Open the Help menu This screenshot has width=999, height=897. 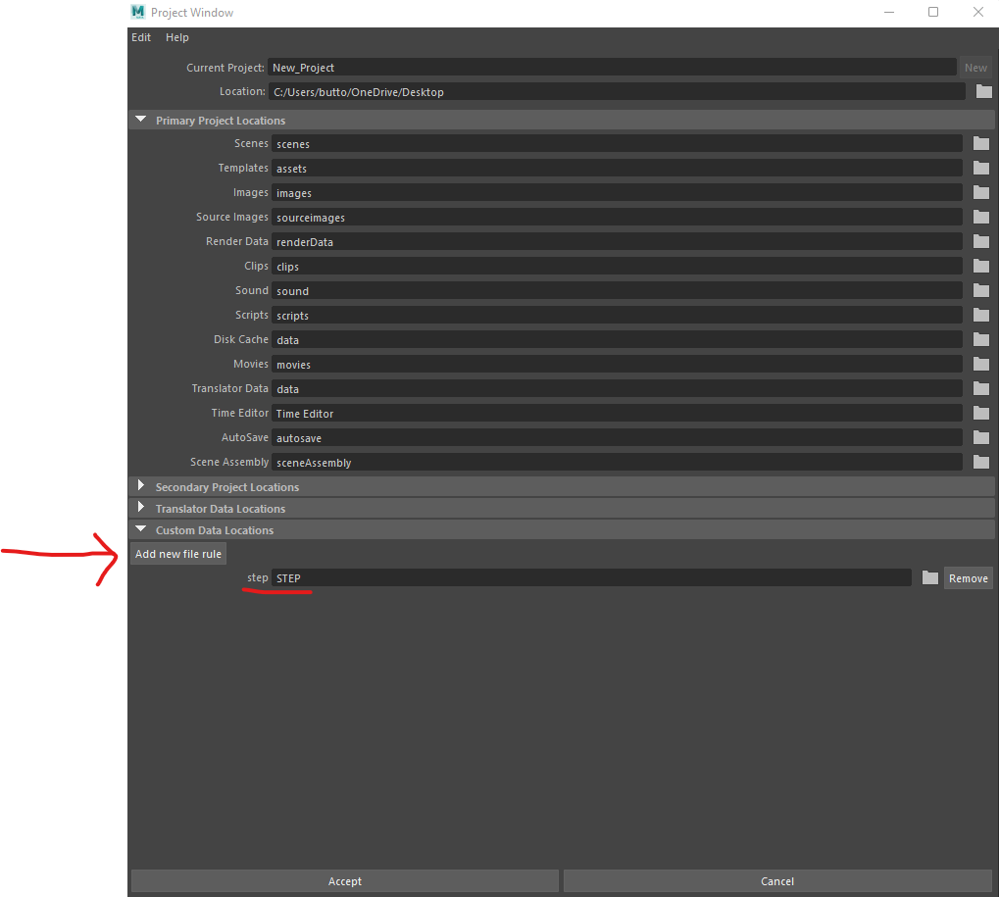pyautogui.click(x=177, y=37)
